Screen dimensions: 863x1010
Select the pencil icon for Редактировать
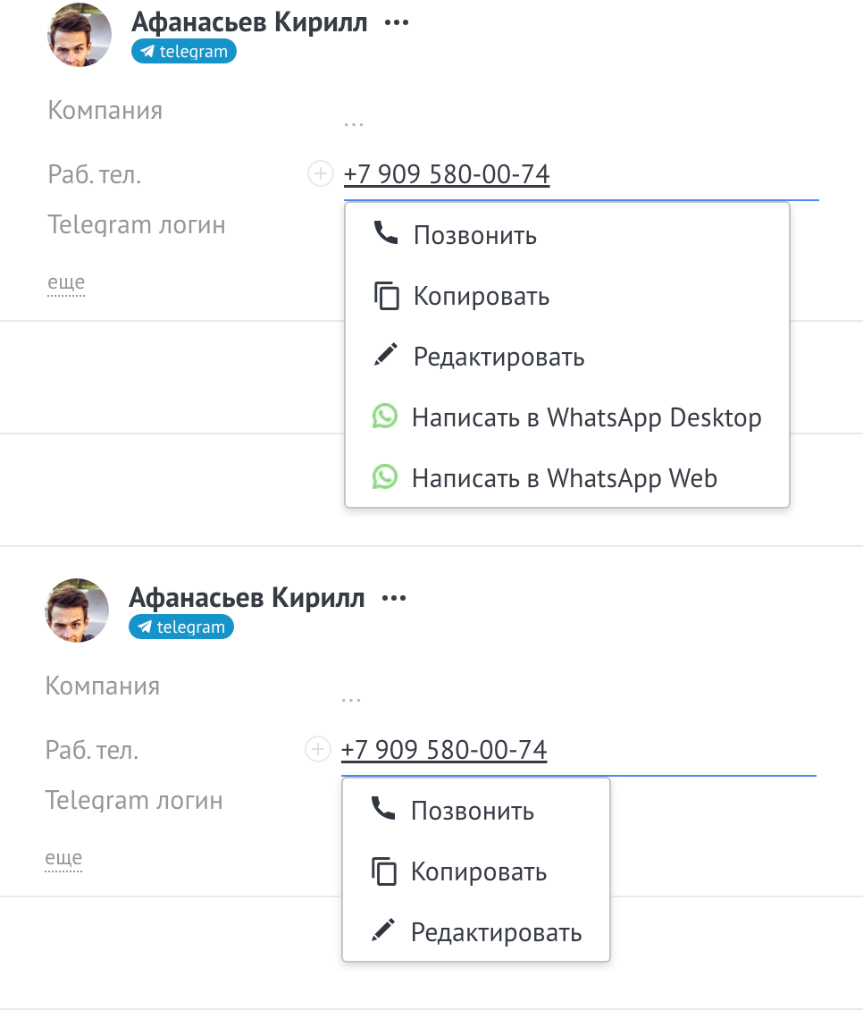click(385, 356)
